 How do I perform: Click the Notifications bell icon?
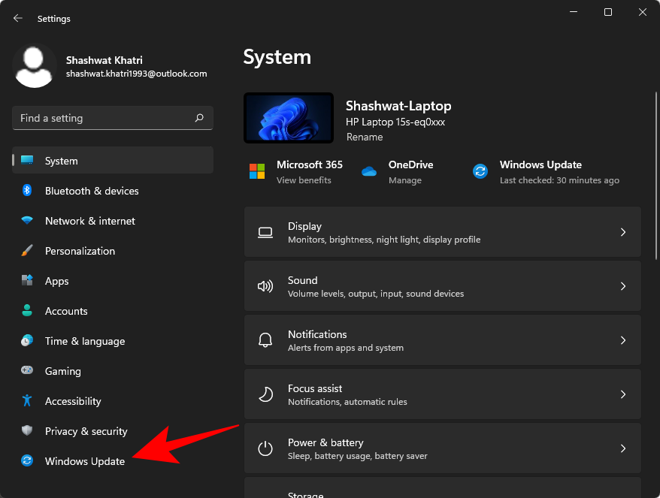265,340
